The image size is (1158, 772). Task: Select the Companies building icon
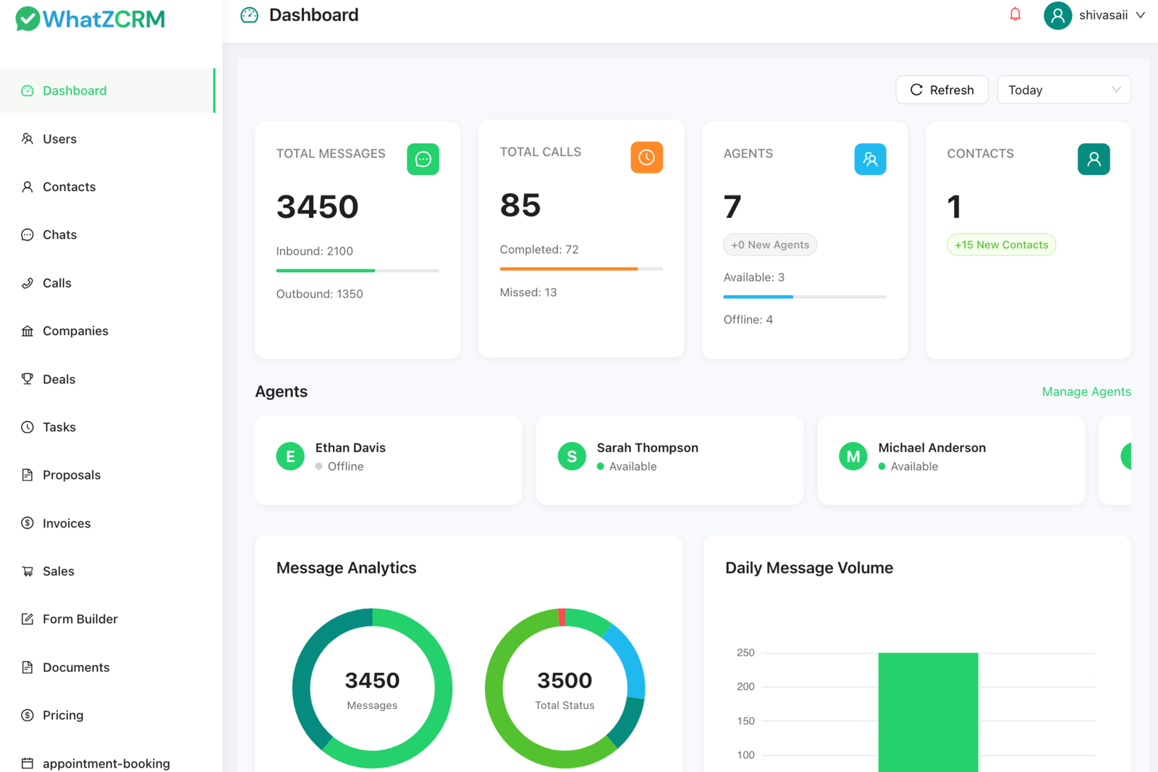pos(27,331)
